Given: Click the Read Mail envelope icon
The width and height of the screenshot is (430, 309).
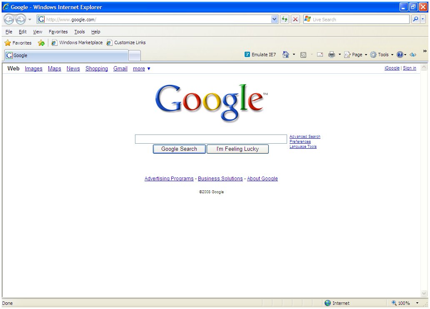Looking at the screenshot, I should click(x=320, y=55).
